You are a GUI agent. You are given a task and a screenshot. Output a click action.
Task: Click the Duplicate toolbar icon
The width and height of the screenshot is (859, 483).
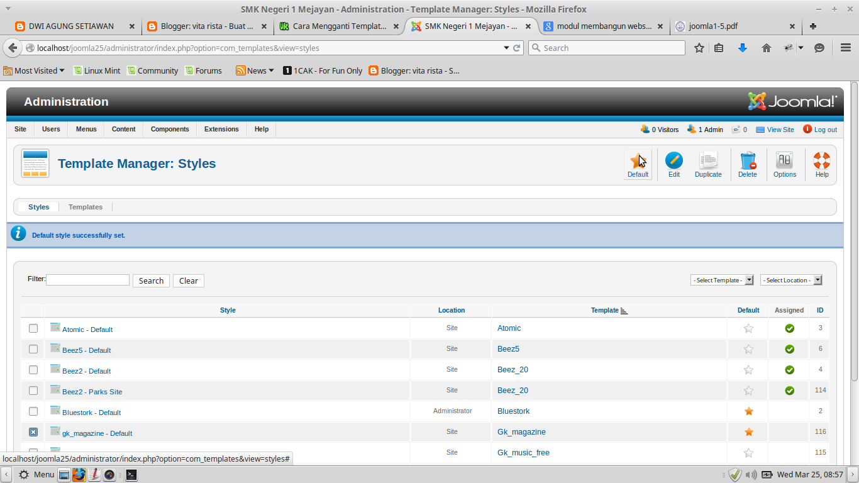coord(707,164)
